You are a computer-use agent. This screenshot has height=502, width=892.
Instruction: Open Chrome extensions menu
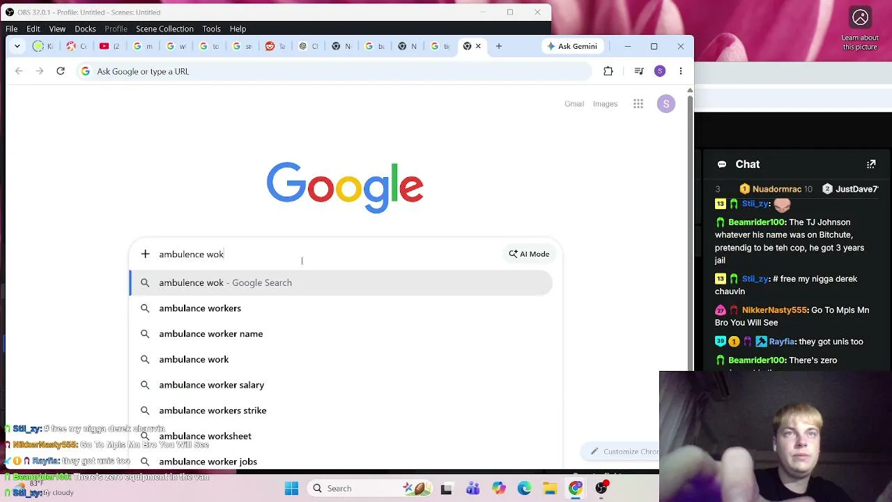tap(608, 71)
